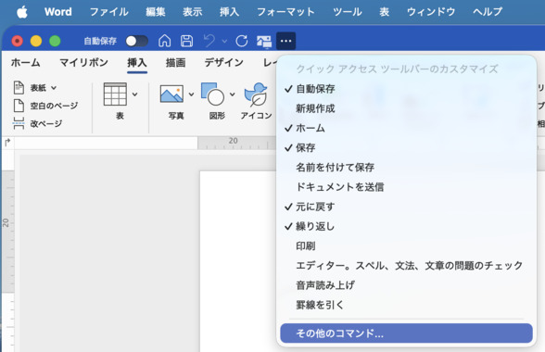This screenshot has height=352, width=545.
Task: Expand the 図形 dropdown arrow
Action: point(232,94)
